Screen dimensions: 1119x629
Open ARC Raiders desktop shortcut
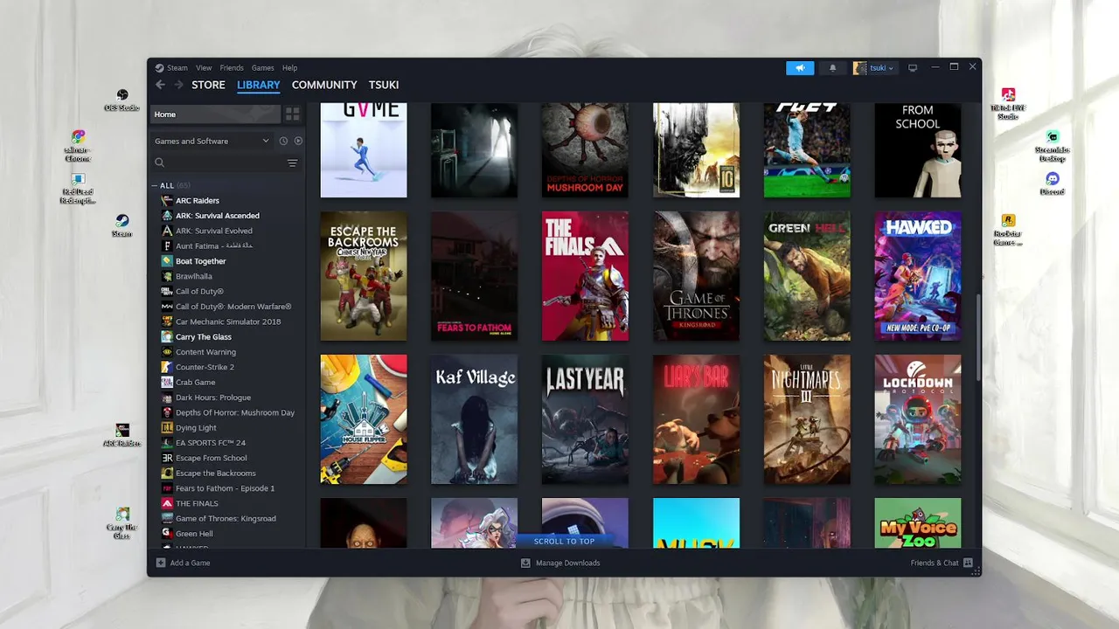pos(122,435)
